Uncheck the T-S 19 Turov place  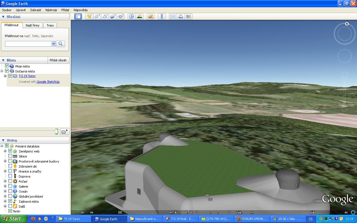10,76
